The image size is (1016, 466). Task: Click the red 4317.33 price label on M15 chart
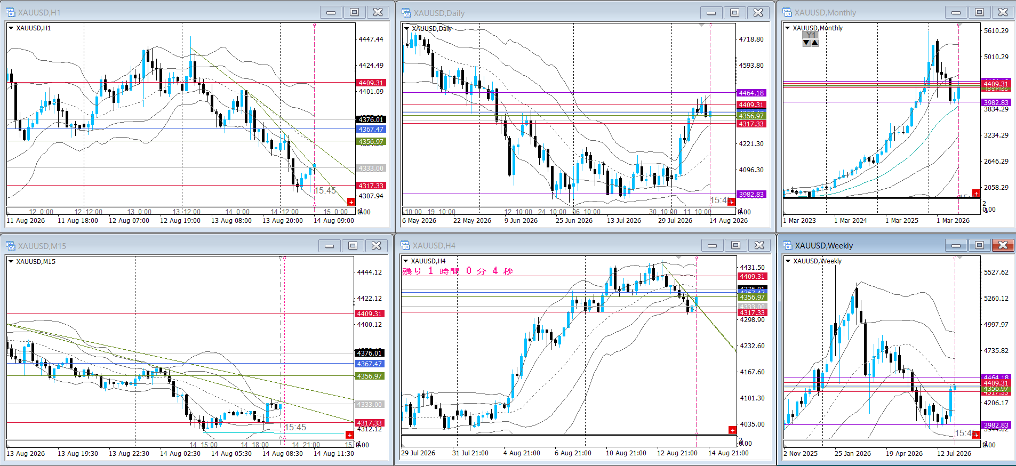pos(370,423)
